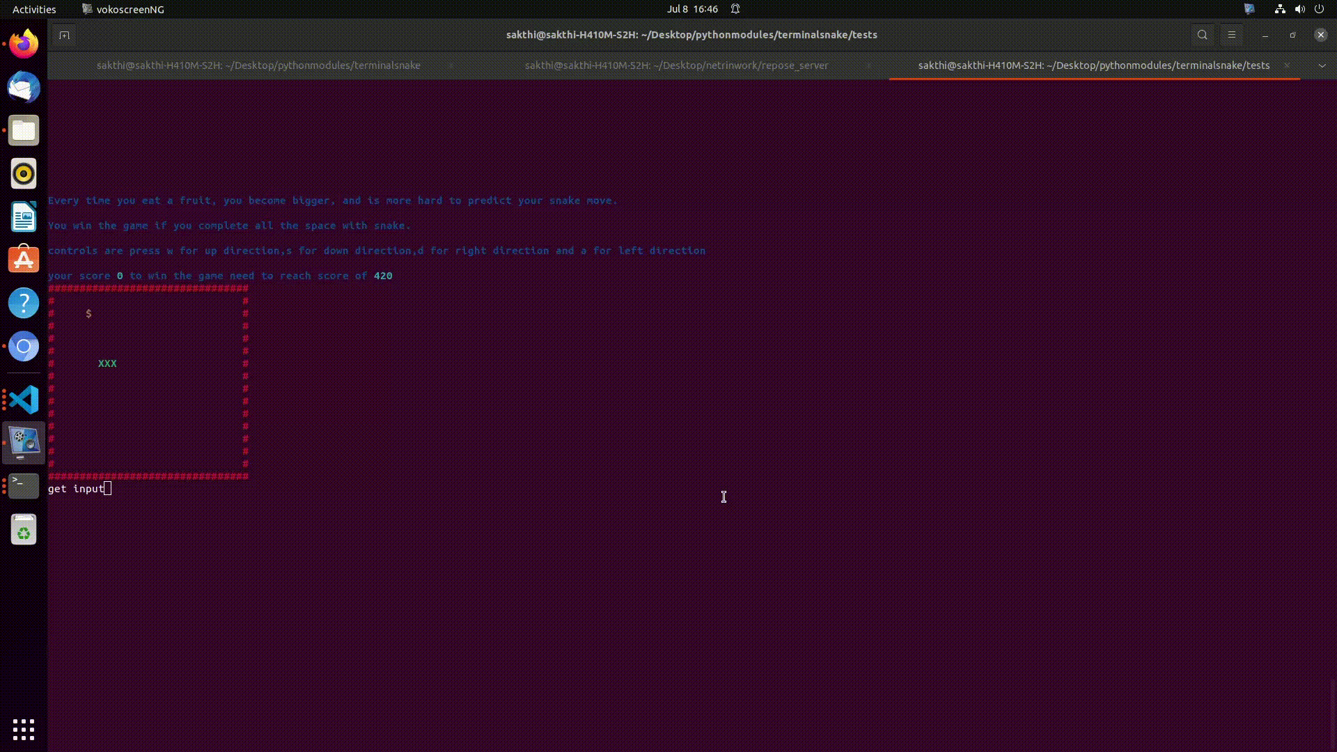Switch to terminalsnake terminal tab
The image size is (1337, 752).
258,65
